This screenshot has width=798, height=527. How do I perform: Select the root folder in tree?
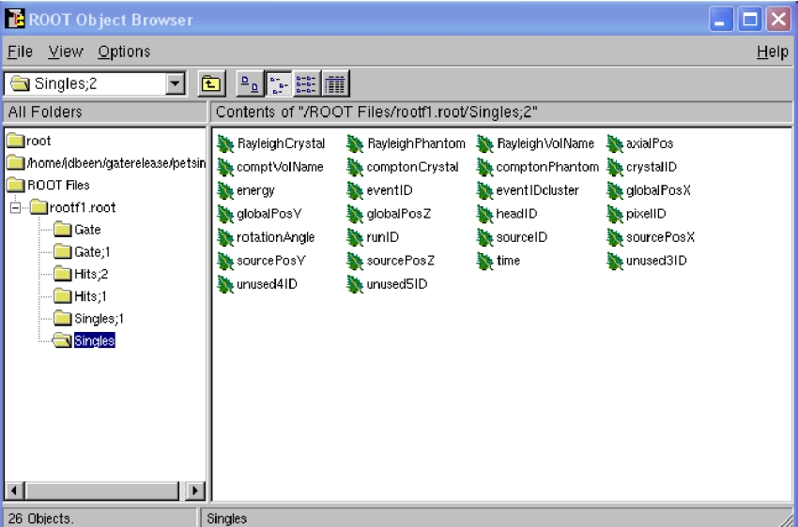29,141
